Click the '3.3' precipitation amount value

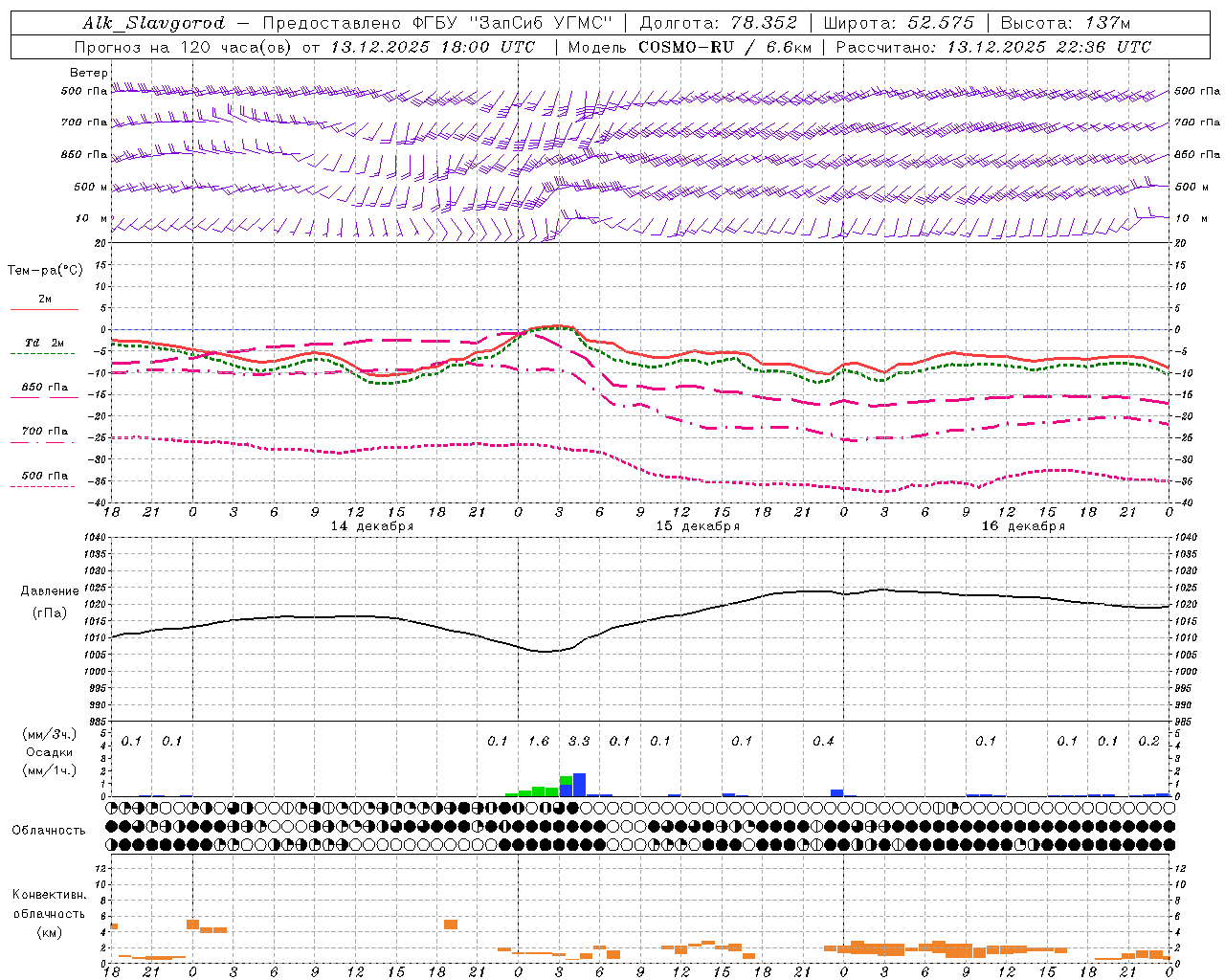[x=579, y=742]
